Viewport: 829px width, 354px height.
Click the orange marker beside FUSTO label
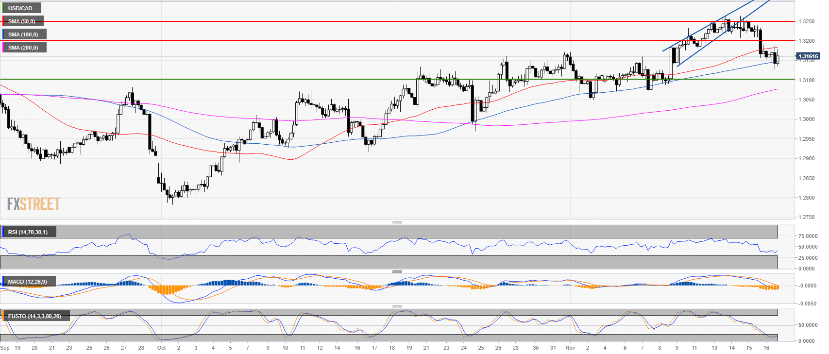(x=3, y=316)
